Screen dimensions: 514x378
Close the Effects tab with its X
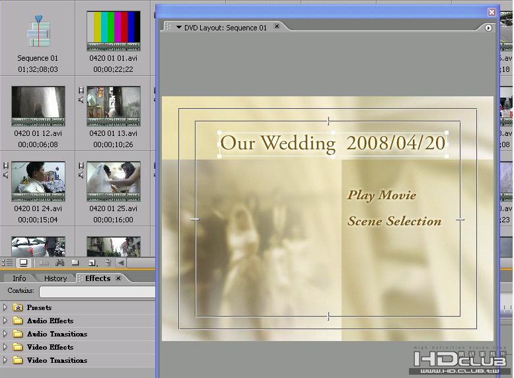118,278
